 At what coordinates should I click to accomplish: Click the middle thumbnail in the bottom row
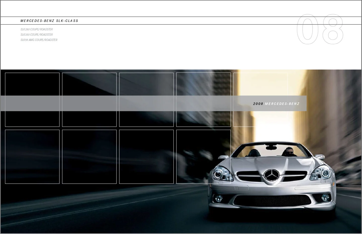tap(146, 157)
